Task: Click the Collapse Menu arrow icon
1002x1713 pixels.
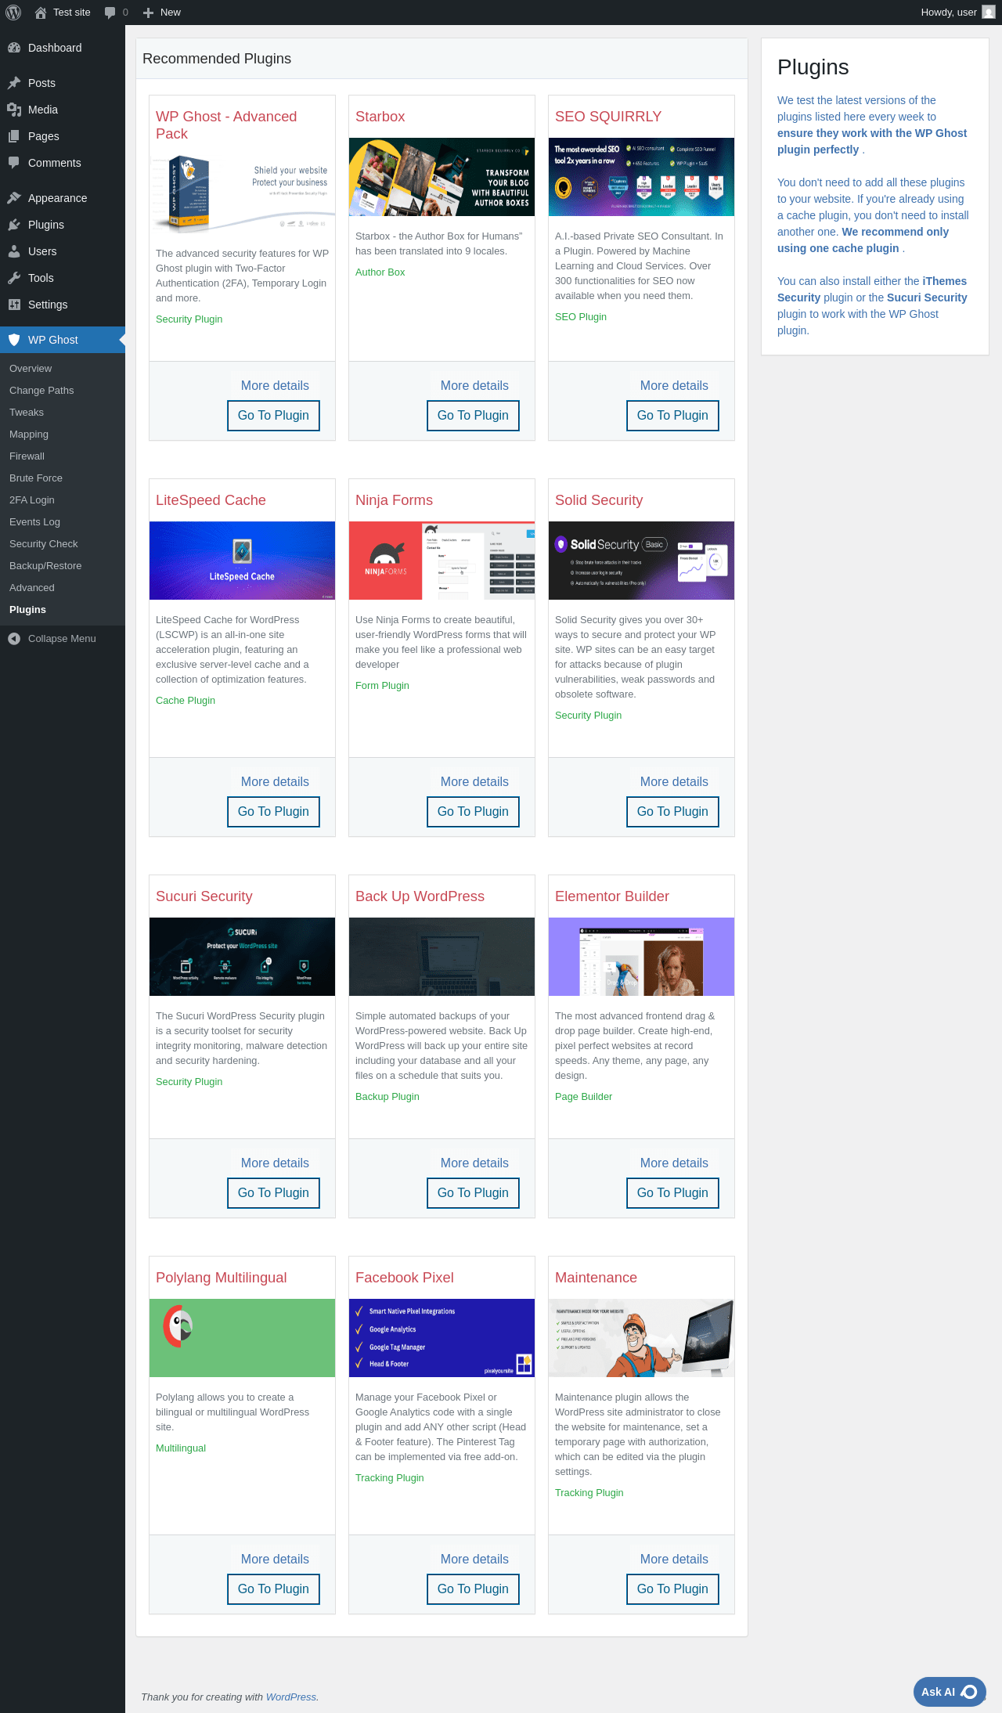Action: (x=14, y=639)
